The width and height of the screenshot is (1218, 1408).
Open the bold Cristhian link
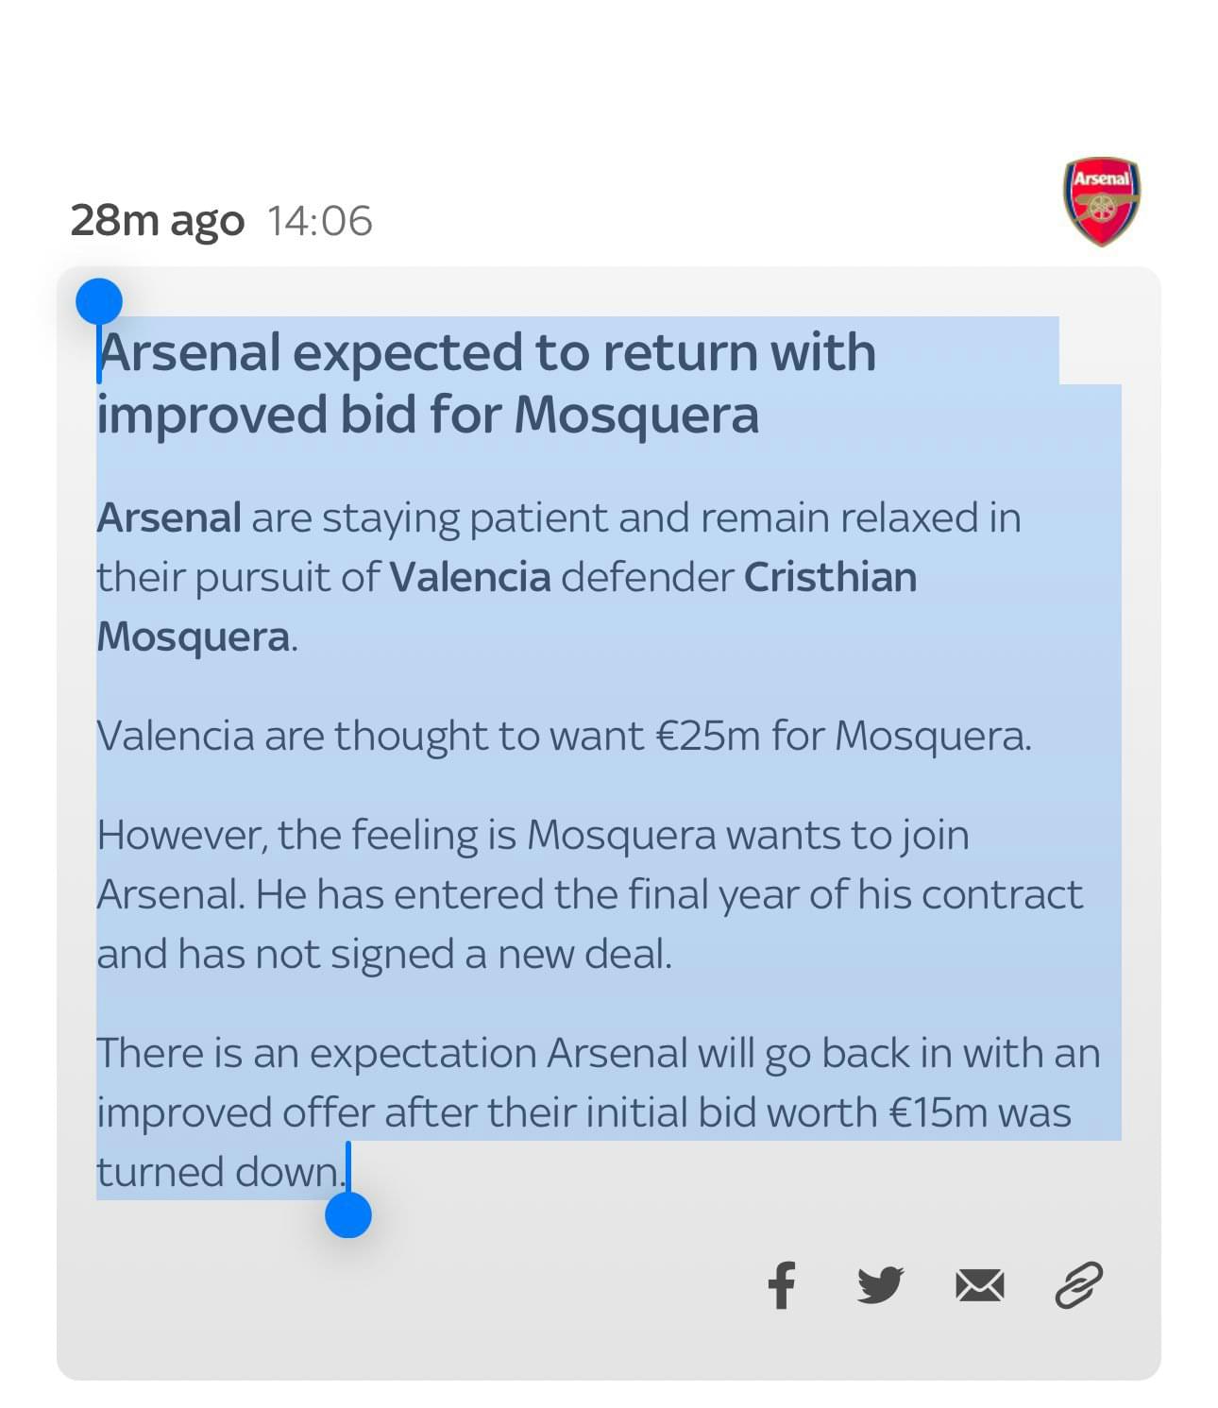pyautogui.click(x=831, y=577)
